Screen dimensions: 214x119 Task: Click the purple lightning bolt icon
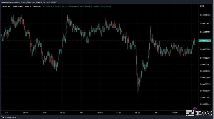[195, 109]
